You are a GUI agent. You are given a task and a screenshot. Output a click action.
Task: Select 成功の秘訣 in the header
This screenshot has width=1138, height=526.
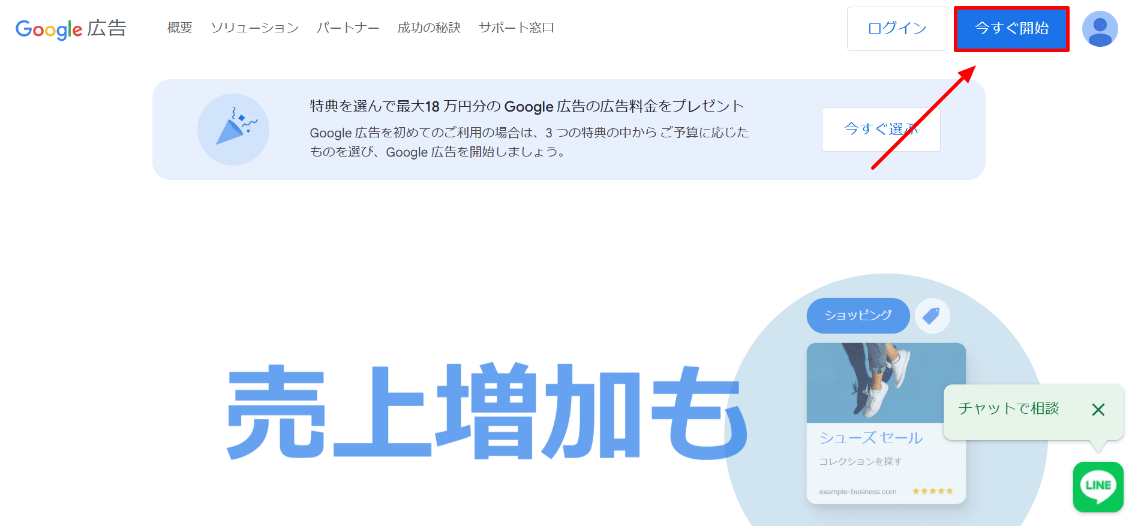tap(429, 28)
